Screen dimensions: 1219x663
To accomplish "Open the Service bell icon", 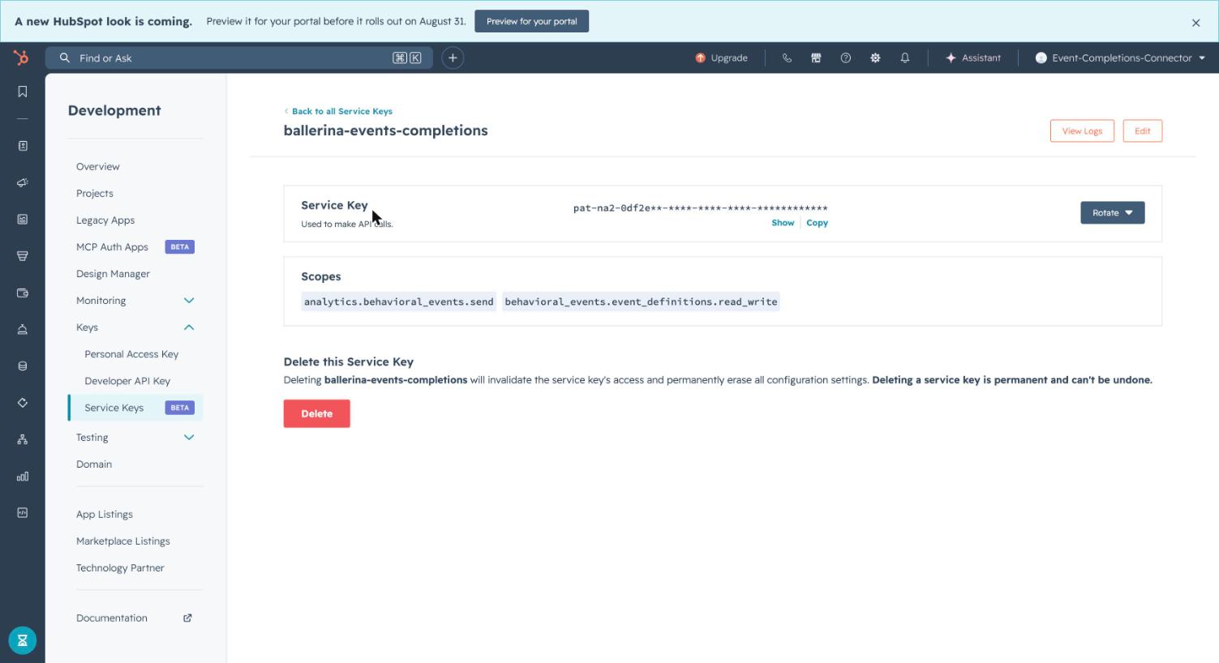I will (x=23, y=329).
